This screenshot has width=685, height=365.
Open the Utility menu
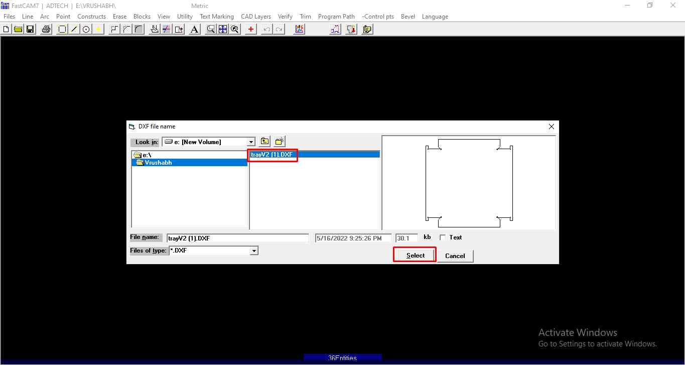click(x=185, y=17)
